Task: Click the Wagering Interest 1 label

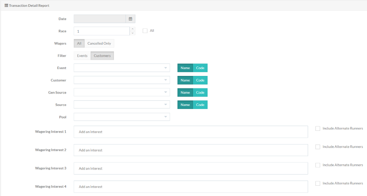Action: (51, 132)
